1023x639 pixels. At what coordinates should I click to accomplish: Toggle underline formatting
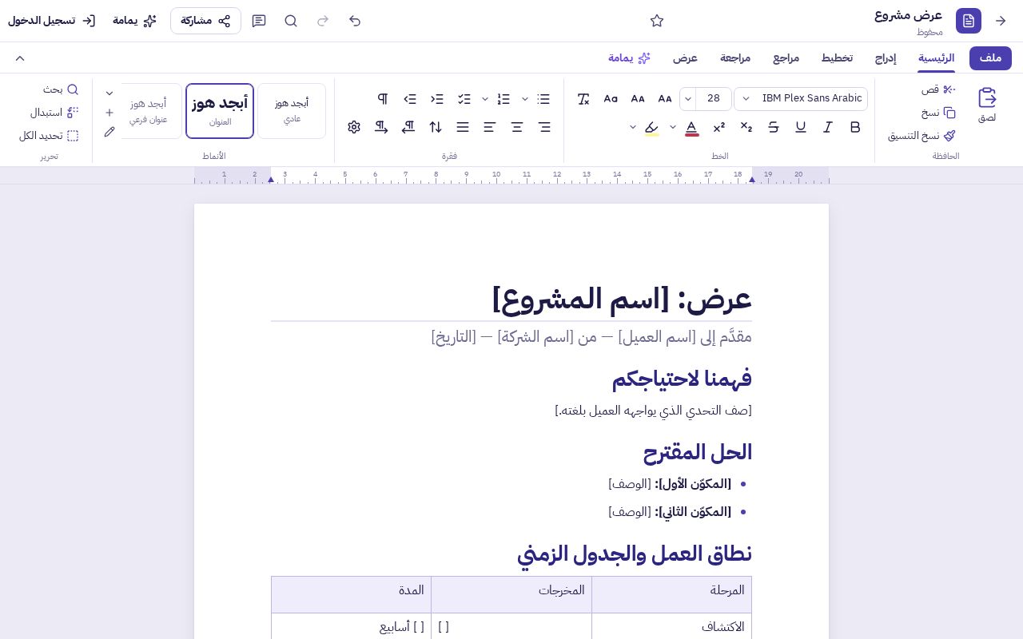(801, 127)
